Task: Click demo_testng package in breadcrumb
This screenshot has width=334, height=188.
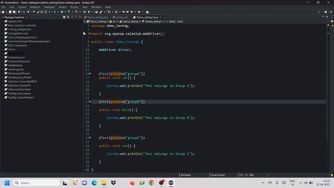Action: click(x=130, y=21)
